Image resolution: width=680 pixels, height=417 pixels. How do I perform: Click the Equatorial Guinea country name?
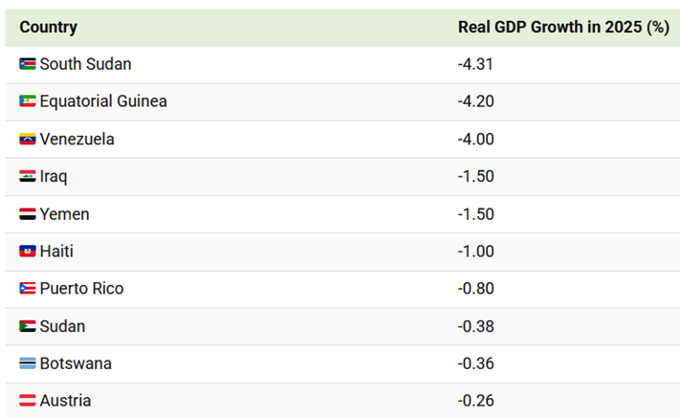pyautogui.click(x=103, y=101)
